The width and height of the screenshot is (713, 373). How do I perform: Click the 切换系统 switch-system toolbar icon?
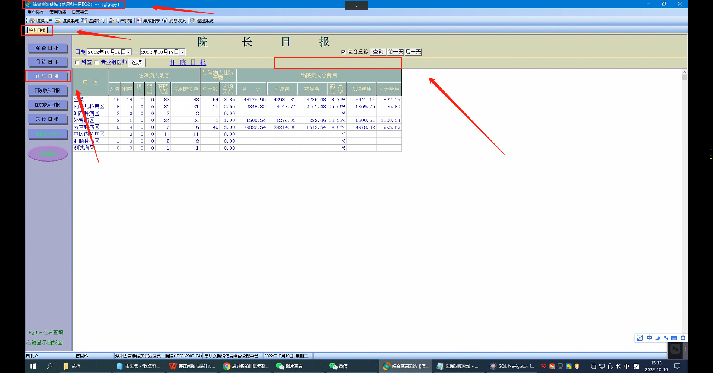[x=58, y=21]
